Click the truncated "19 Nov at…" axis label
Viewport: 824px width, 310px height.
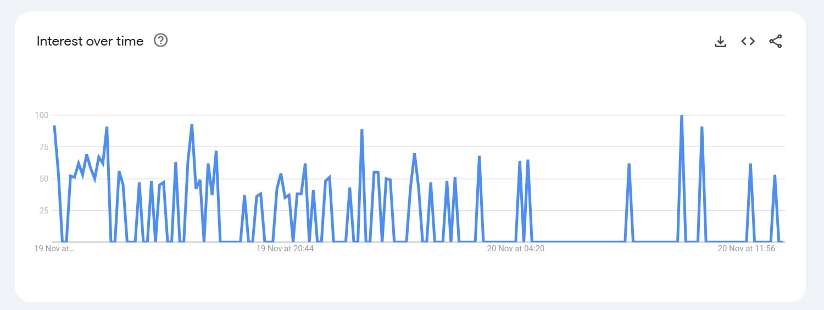tap(54, 249)
